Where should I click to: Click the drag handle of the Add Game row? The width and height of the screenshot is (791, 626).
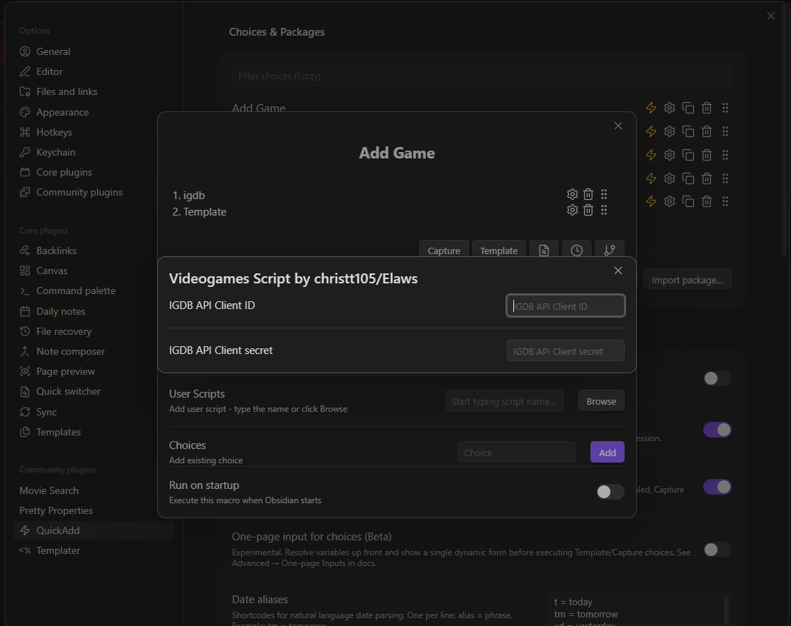tap(725, 108)
